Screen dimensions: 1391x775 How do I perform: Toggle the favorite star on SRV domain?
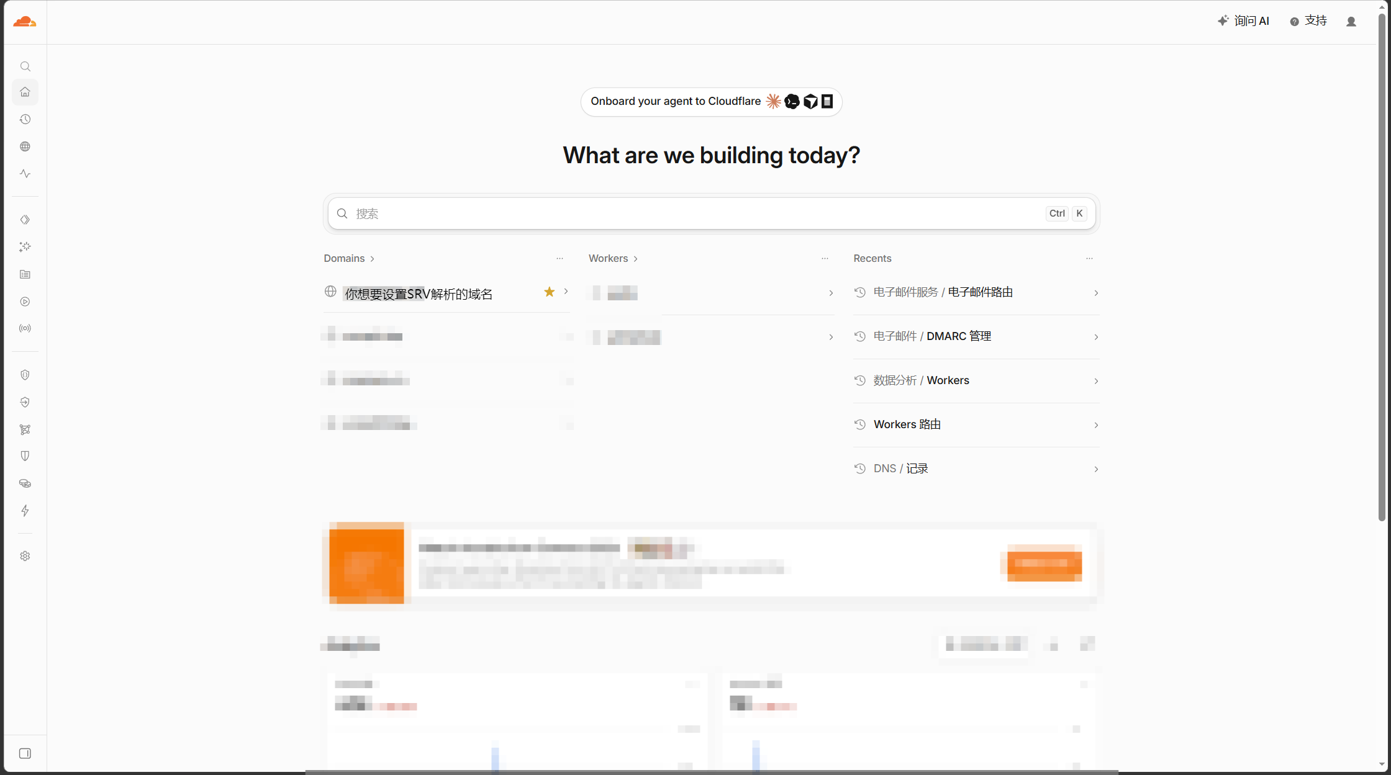[549, 292]
